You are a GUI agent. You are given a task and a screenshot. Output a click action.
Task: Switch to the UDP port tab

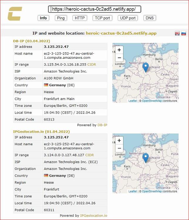128,18
